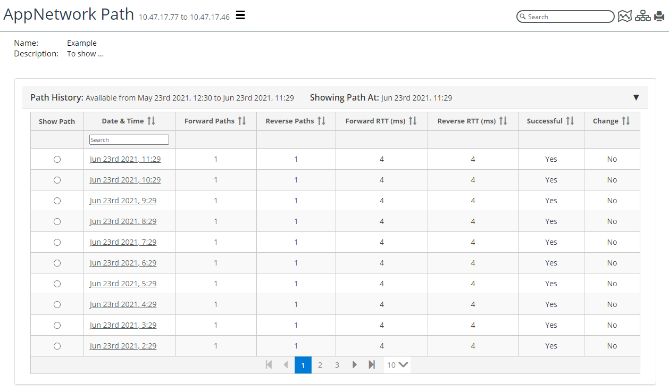
Task: Switch to page 2 of results
Action: point(320,365)
